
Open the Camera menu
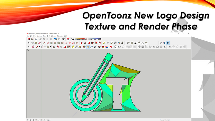[40, 36]
